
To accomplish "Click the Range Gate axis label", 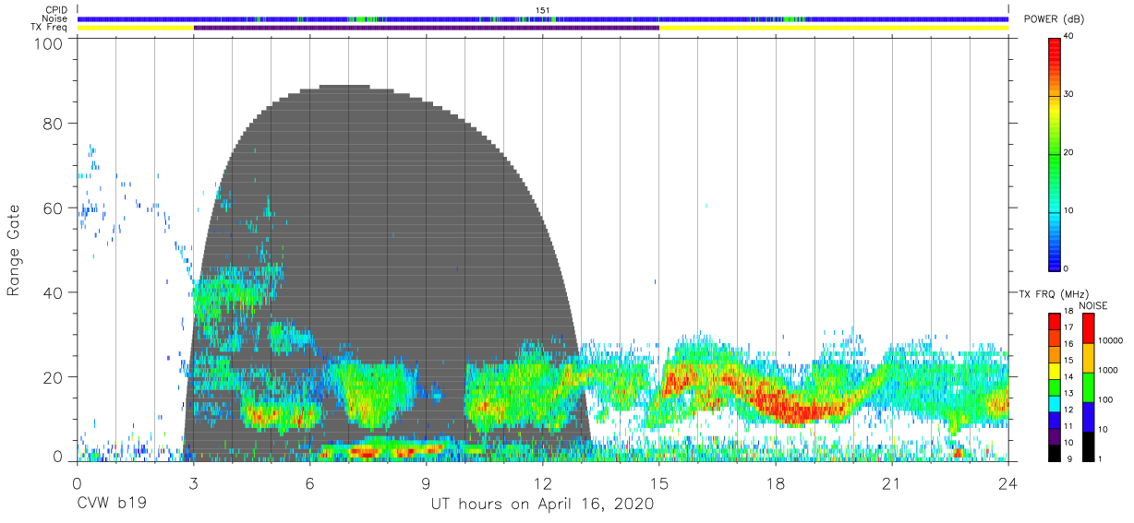I will (14, 250).
